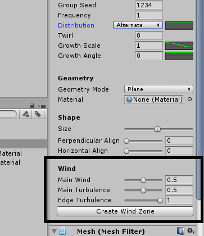Click the Growth Scale label

[79, 46]
